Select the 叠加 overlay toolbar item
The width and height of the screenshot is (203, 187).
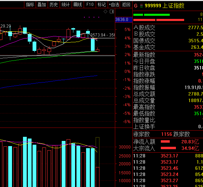tap(42, 5)
